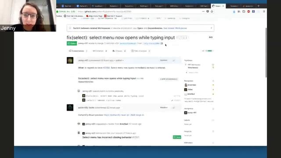This screenshot has height=158, width=281.
Task: Open Firefox library icon
Action: tap(239, 11)
